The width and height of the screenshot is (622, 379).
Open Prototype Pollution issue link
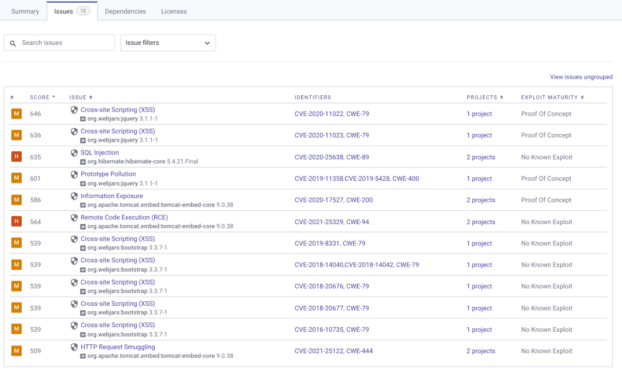coord(108,174)
